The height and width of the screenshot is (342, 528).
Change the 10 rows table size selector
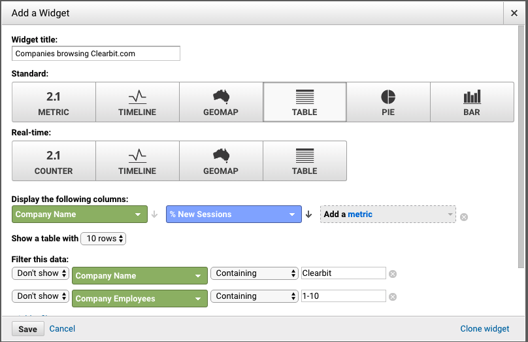click(x=103, y=239)
